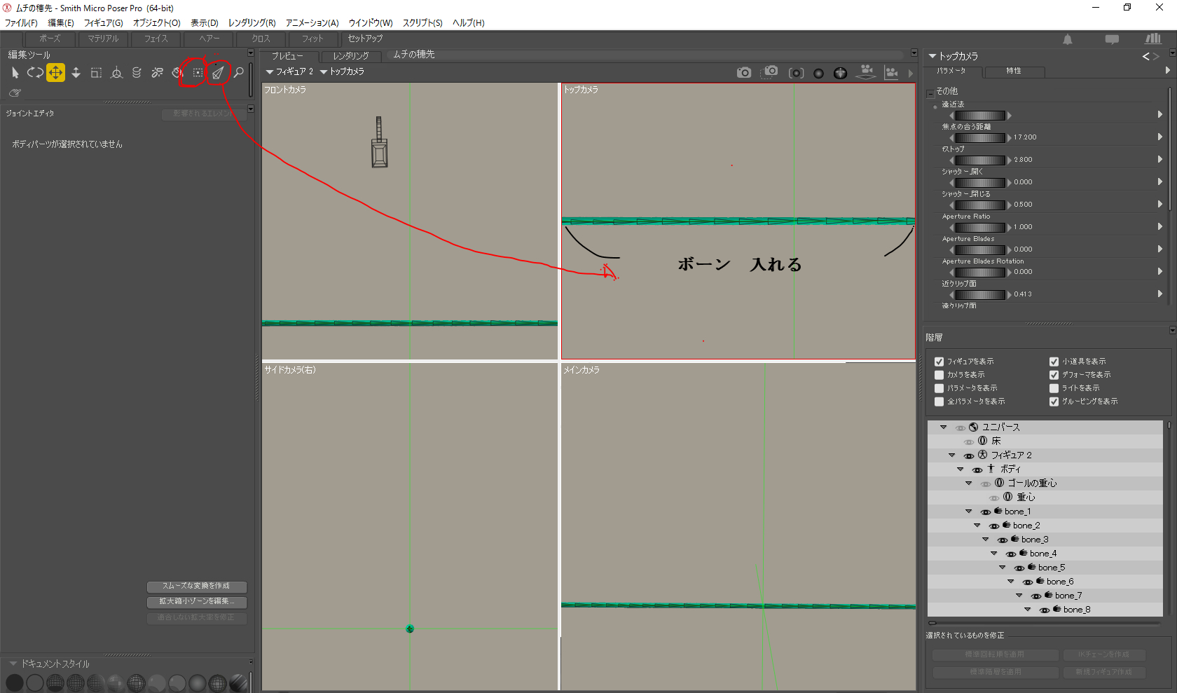Open the フィギュア 2 figure dropdown
The height and width of the screenshot is (693, 1177).
tap(289, 71)
